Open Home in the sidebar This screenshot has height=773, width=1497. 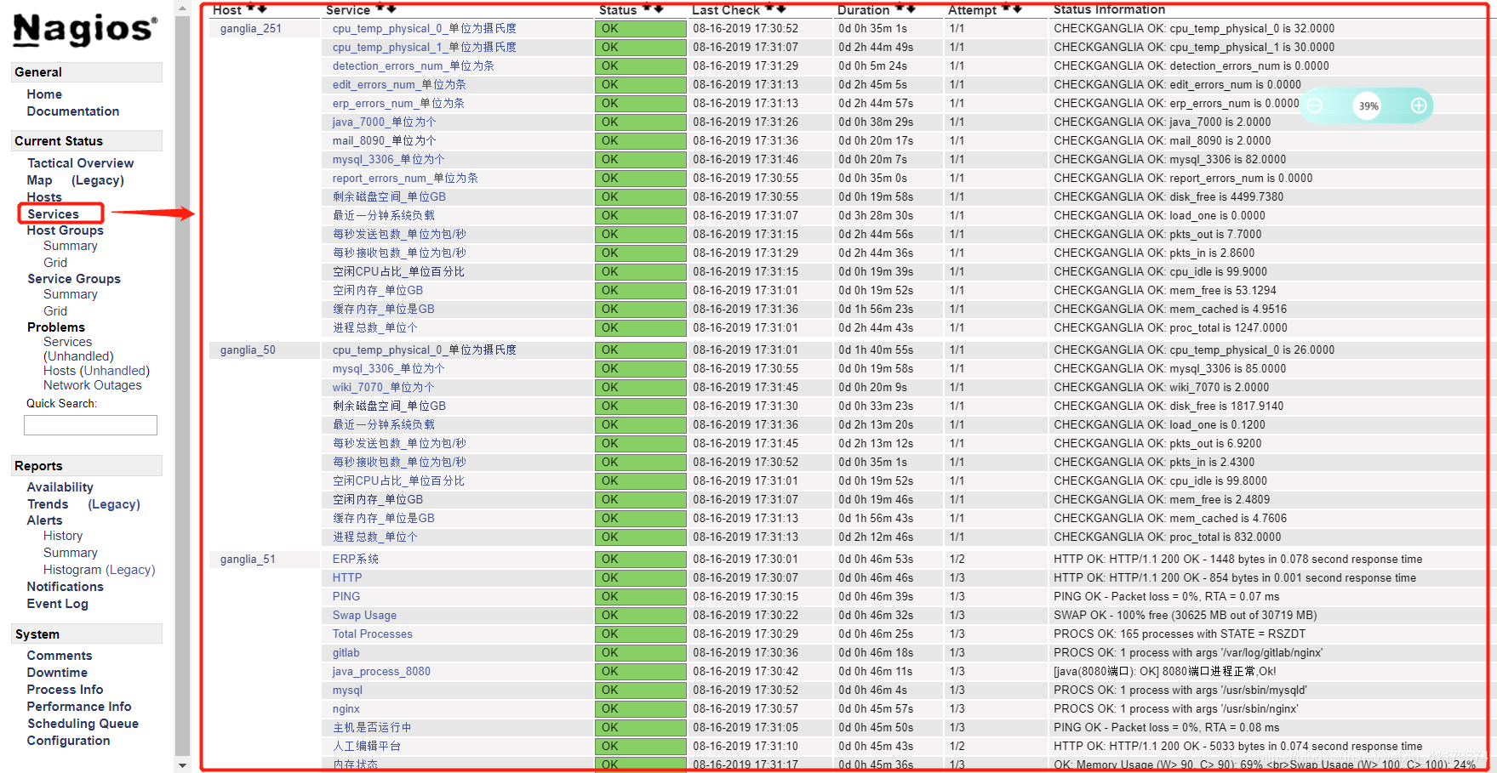[x=44, y=94]
